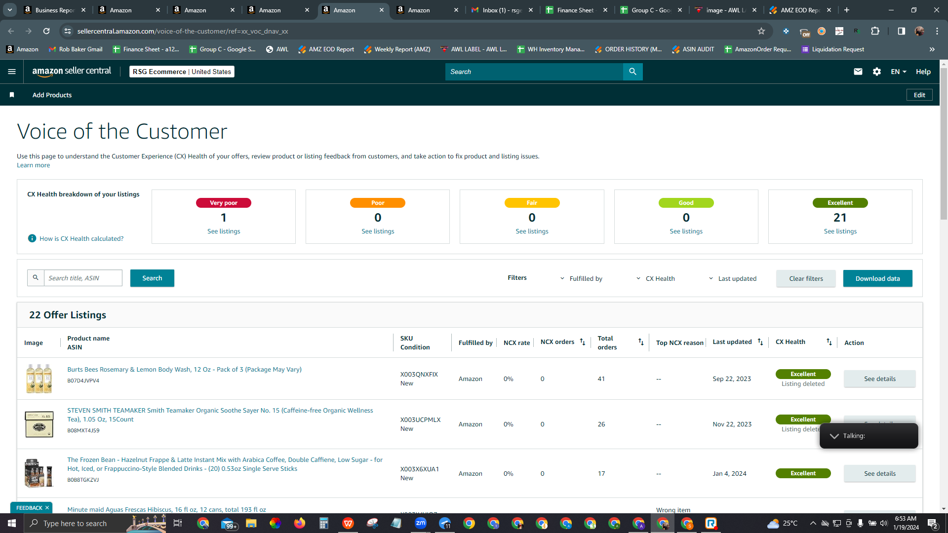Expand the CX Health filter dropdown

656,278
